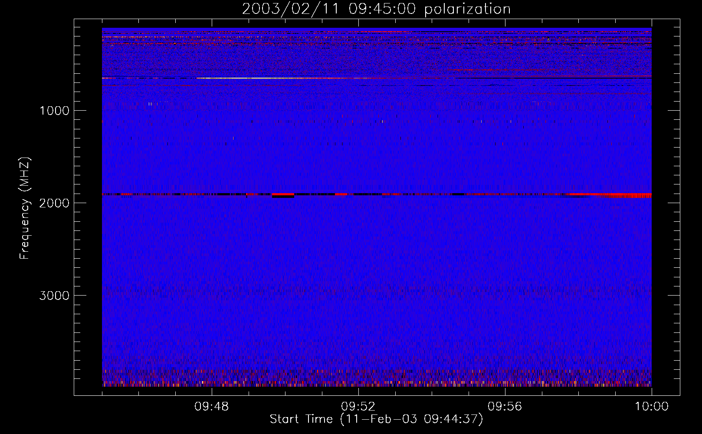Click the 09:56 time axis label
Image resolution: width=702 pixels, height=434 pixels.
(505, 407)
